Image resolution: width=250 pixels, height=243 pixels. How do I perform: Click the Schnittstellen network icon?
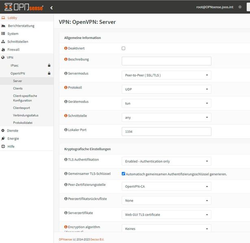tap(3, 42)
